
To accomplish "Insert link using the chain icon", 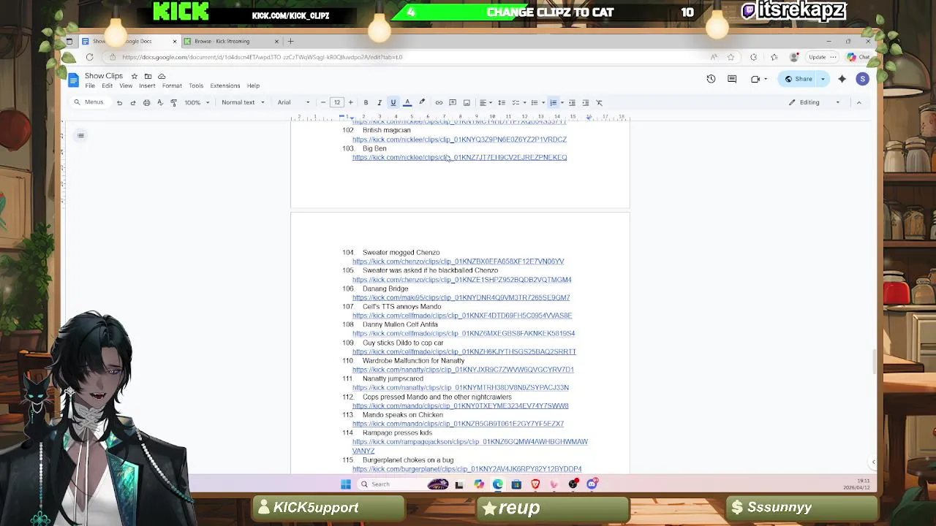I will (x=439, y=102).
